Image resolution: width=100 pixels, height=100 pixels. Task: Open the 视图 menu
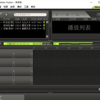point(6,7)
